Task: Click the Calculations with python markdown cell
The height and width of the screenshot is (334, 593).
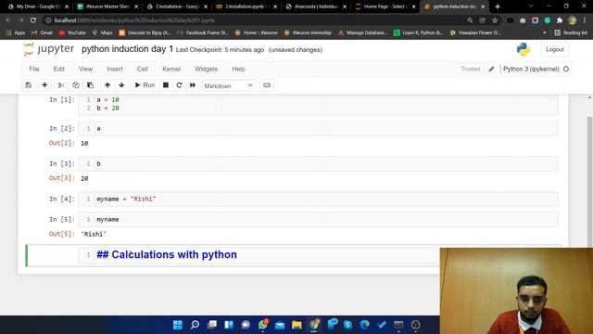Action: (259, 255)
